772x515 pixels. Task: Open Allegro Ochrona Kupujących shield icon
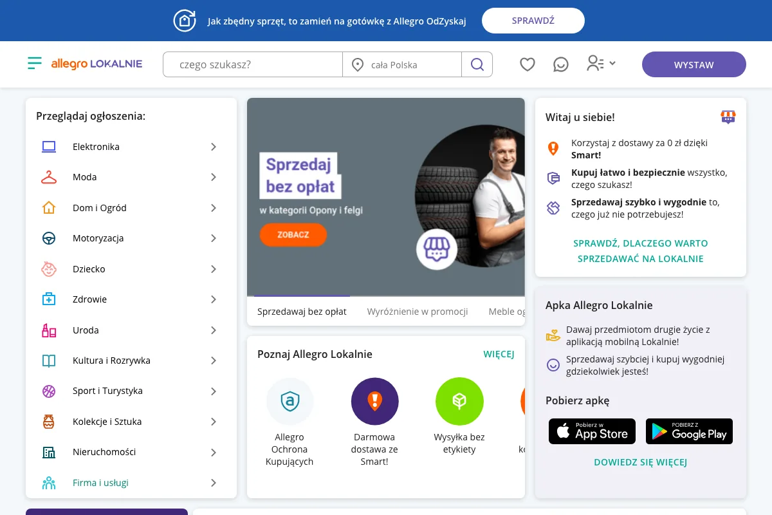coord(289,402)
